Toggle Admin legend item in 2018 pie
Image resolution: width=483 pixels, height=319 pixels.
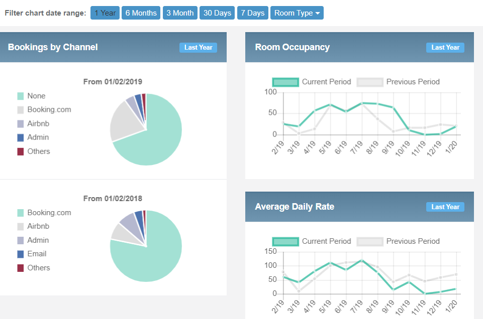(33, 240)
